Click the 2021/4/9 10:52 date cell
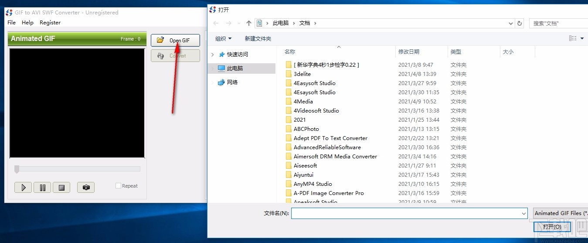The image size is (588, 243). 417,101
